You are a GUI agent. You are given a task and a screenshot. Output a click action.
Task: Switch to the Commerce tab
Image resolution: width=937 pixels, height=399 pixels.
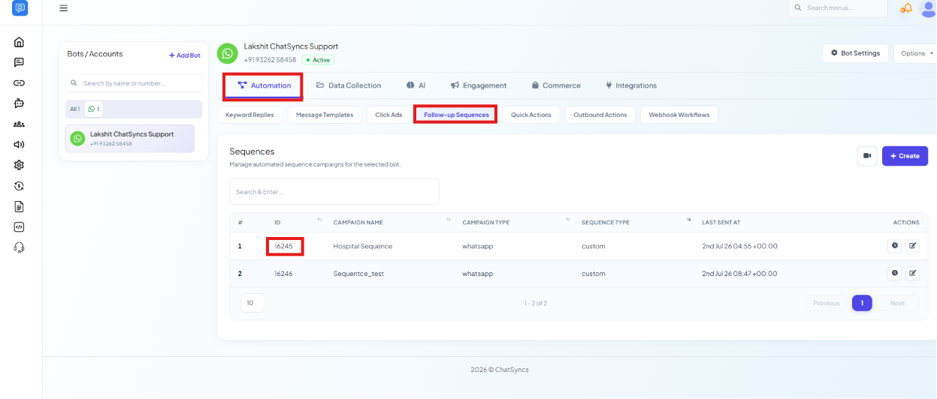556,85
